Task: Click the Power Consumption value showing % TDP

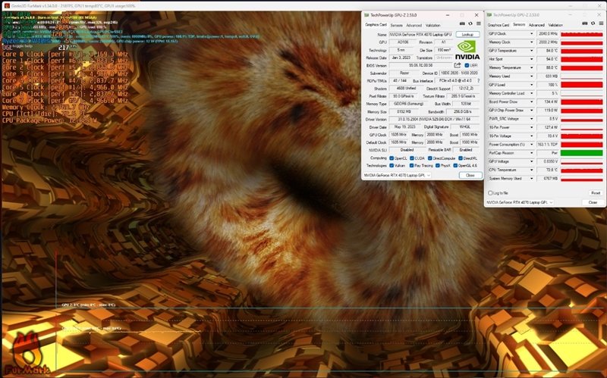Action: (x=547, y=144)
